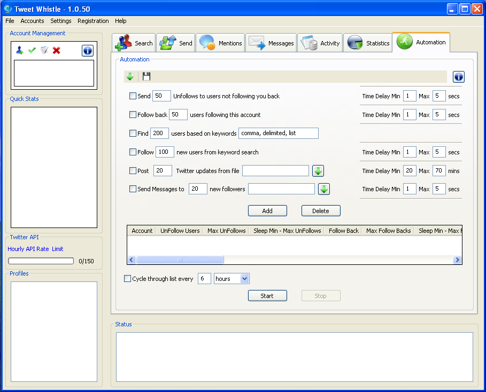Switch to the Messages tab
486x392 pixels.
coord(271,43)
